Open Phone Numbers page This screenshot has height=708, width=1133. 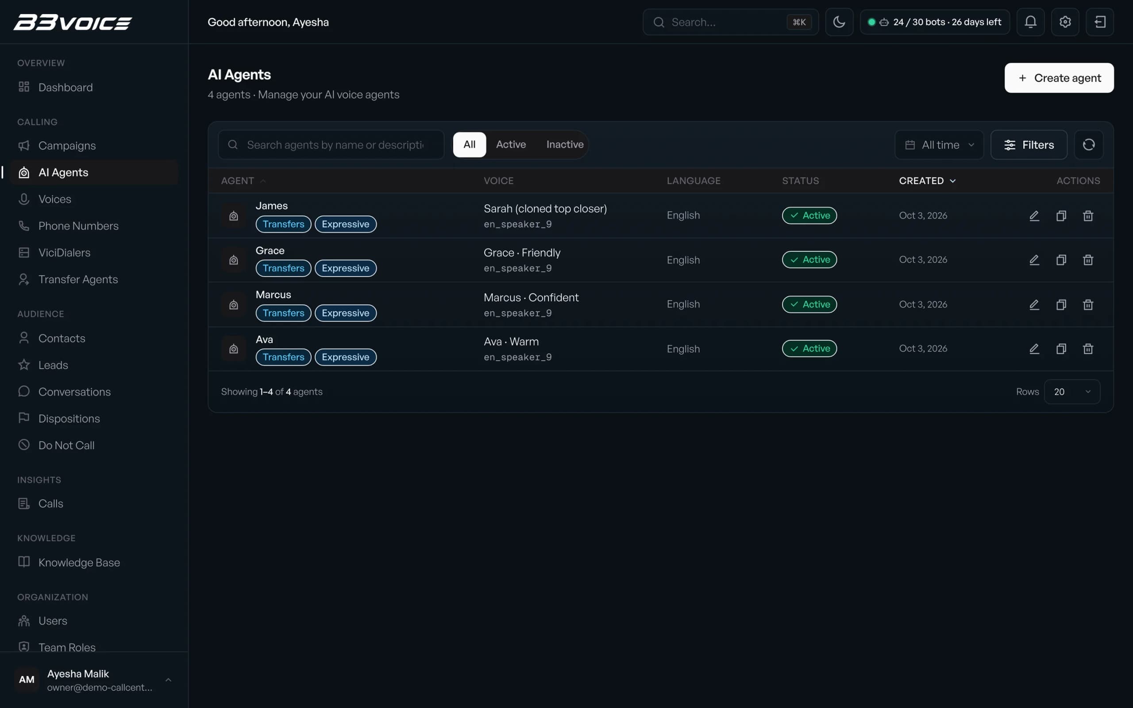[x=94, y=226]
